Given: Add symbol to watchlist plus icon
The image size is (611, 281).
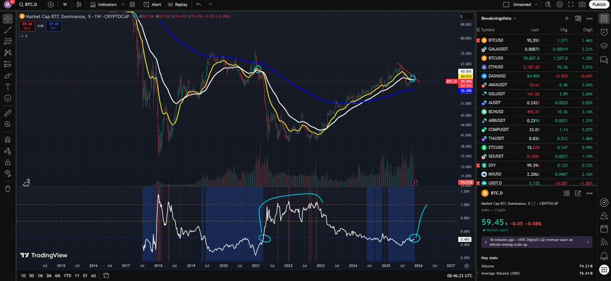Looking at the screenshot, I should [x=567, y=18].
